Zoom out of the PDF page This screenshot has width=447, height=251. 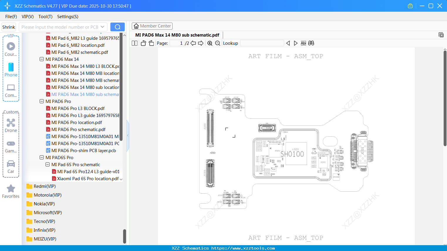[x=218, y=43]
